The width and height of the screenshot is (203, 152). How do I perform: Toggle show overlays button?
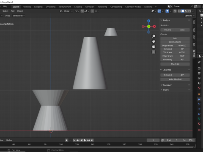click(167, 11)
